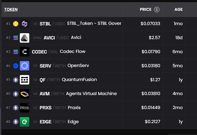The height and width of the screenshot is (135, 197).
Task: Sort by the PRICE column header
Action: (146, 9)
